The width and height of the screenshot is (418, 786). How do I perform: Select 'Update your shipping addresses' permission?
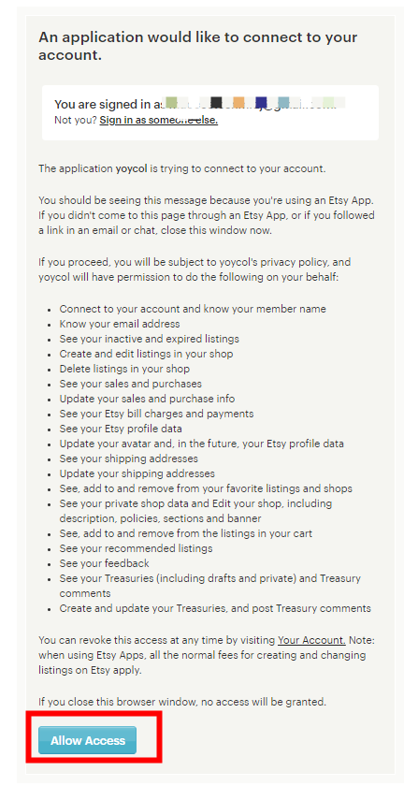[137, 473]
